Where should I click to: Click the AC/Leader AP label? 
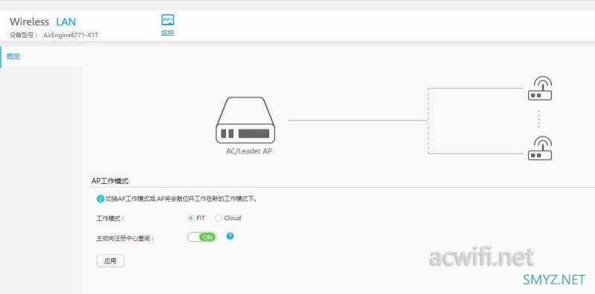[249, 151]
